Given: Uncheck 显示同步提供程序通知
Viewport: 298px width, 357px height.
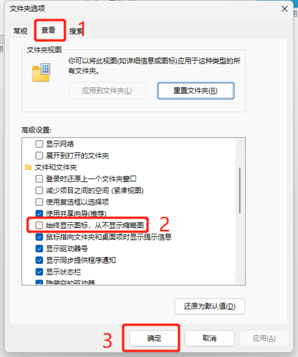Looking at the screenshot, I should click(x=39, y=260).
